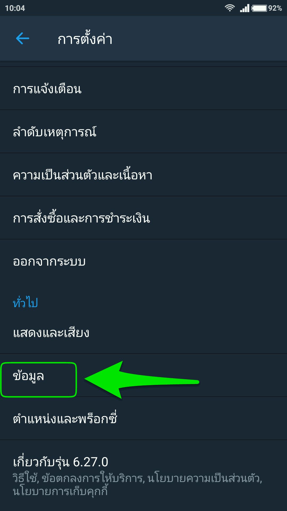
Task: Tap the battery icon in status bar
Action: (x=259, y=8)
